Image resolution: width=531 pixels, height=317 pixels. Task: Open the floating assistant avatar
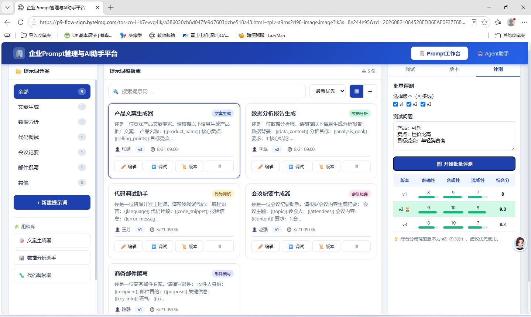coord(520,244)
